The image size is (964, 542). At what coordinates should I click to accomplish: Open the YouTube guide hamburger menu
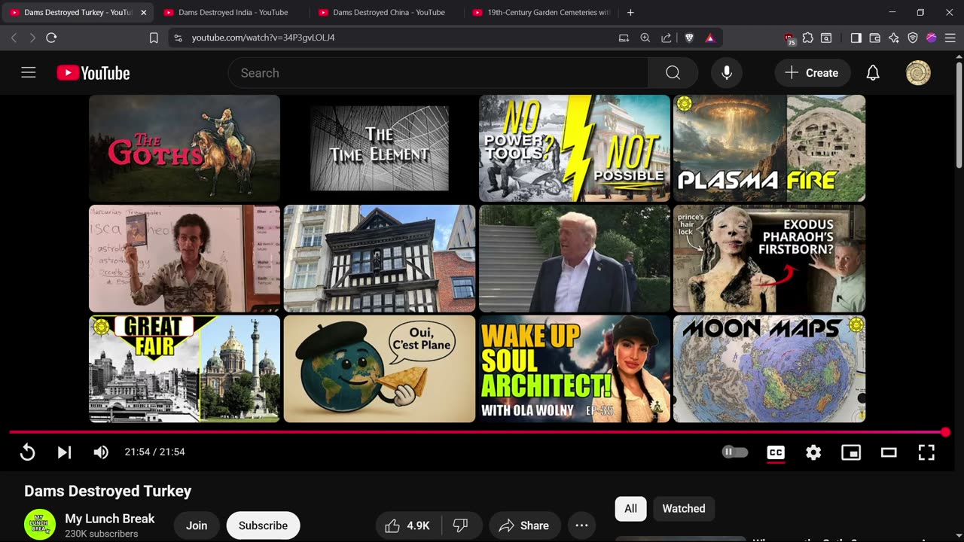[29, 73]
